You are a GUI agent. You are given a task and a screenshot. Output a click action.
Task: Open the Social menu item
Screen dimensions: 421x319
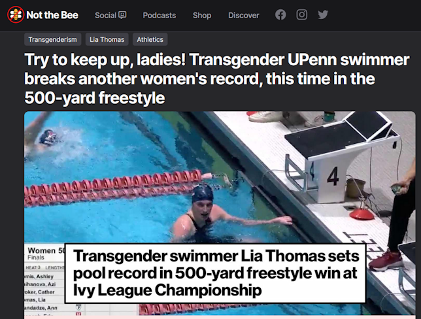coord(110,15)
